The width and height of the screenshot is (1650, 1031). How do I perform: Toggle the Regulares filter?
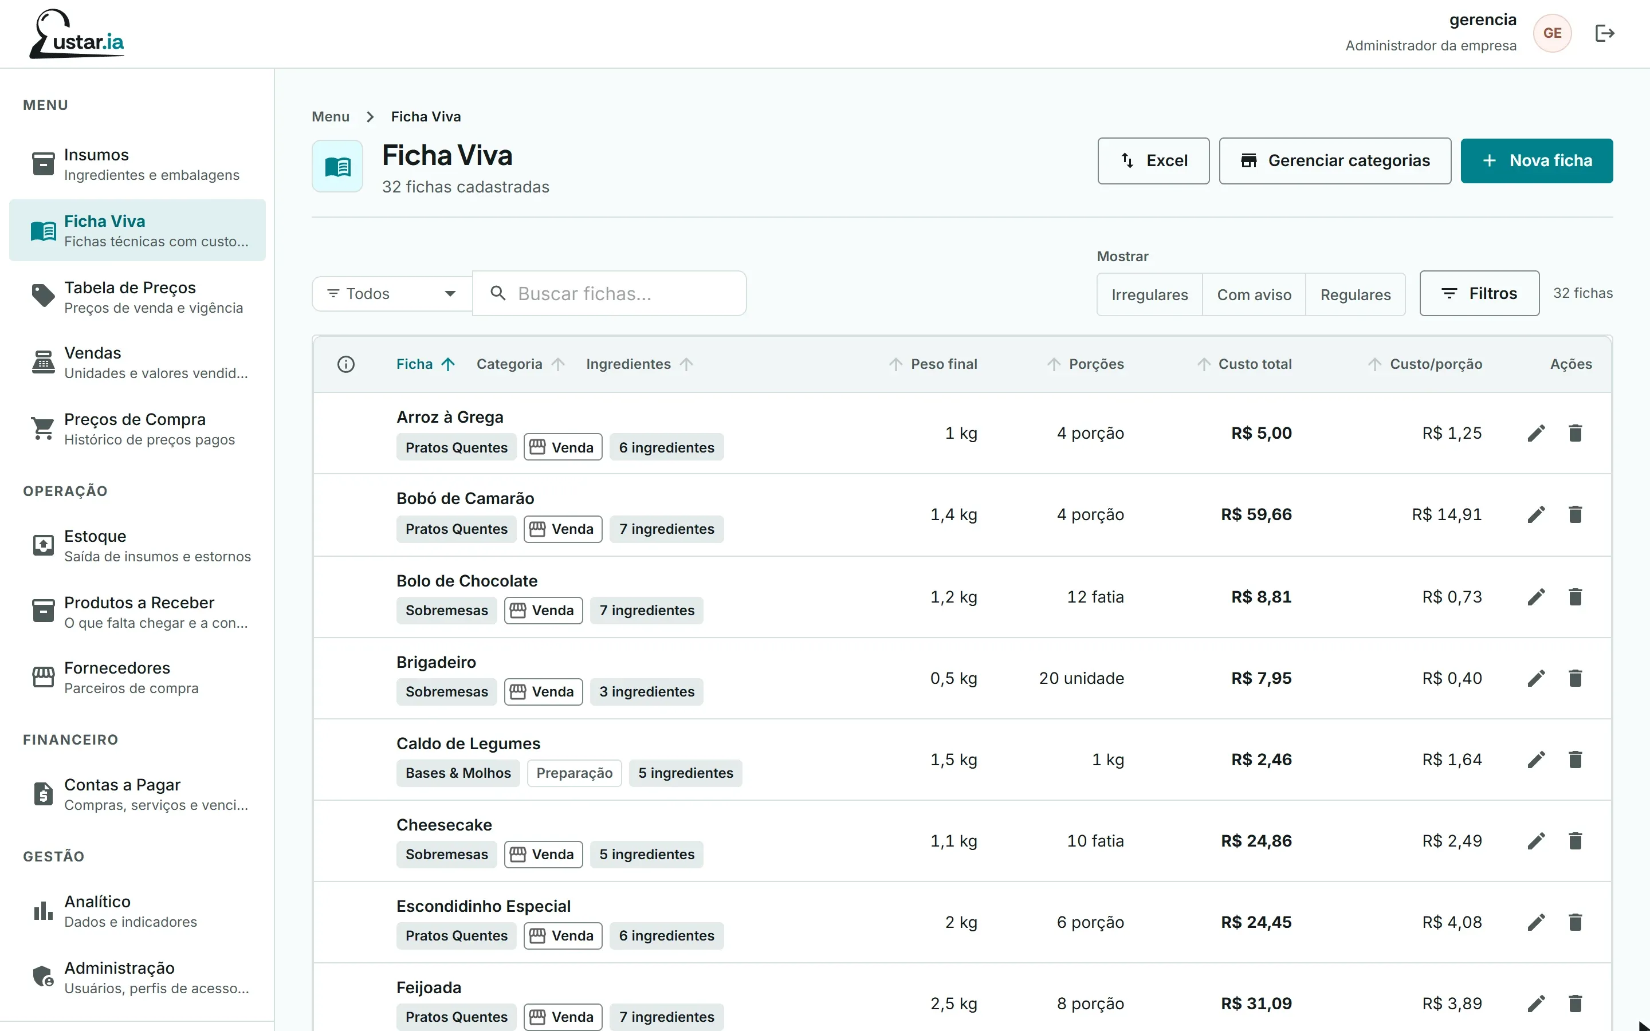click(1356, 294)
